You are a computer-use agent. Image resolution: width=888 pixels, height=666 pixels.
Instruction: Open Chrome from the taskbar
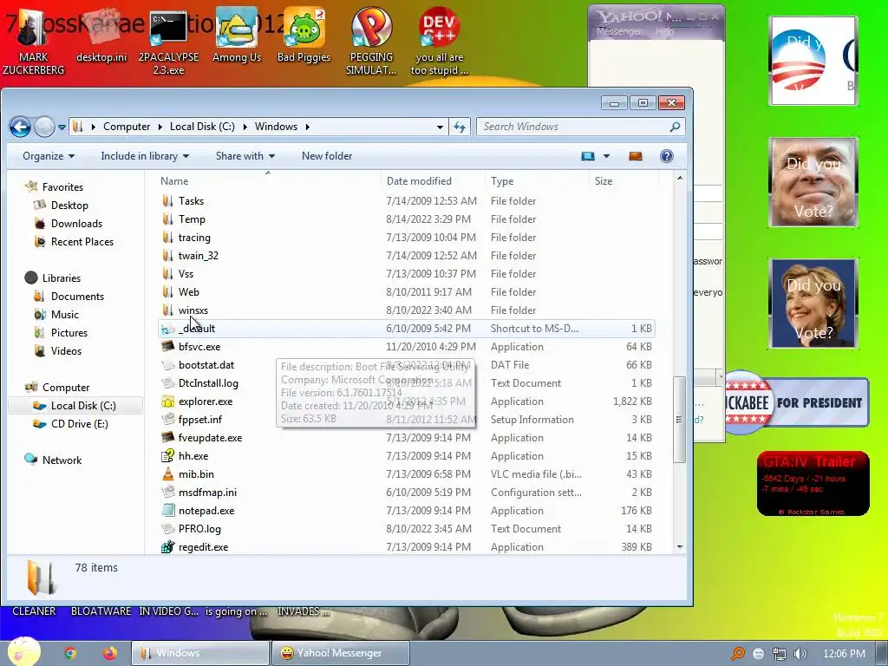coord(70,653)
